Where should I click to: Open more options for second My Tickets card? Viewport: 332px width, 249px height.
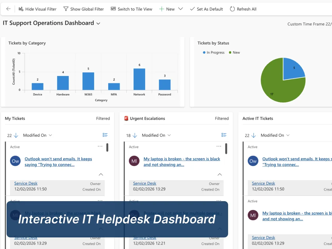click(x=100, y=200)
